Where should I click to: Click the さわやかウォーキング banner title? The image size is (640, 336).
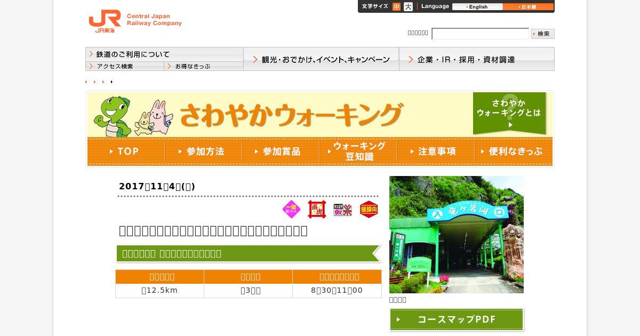(291, 114)
